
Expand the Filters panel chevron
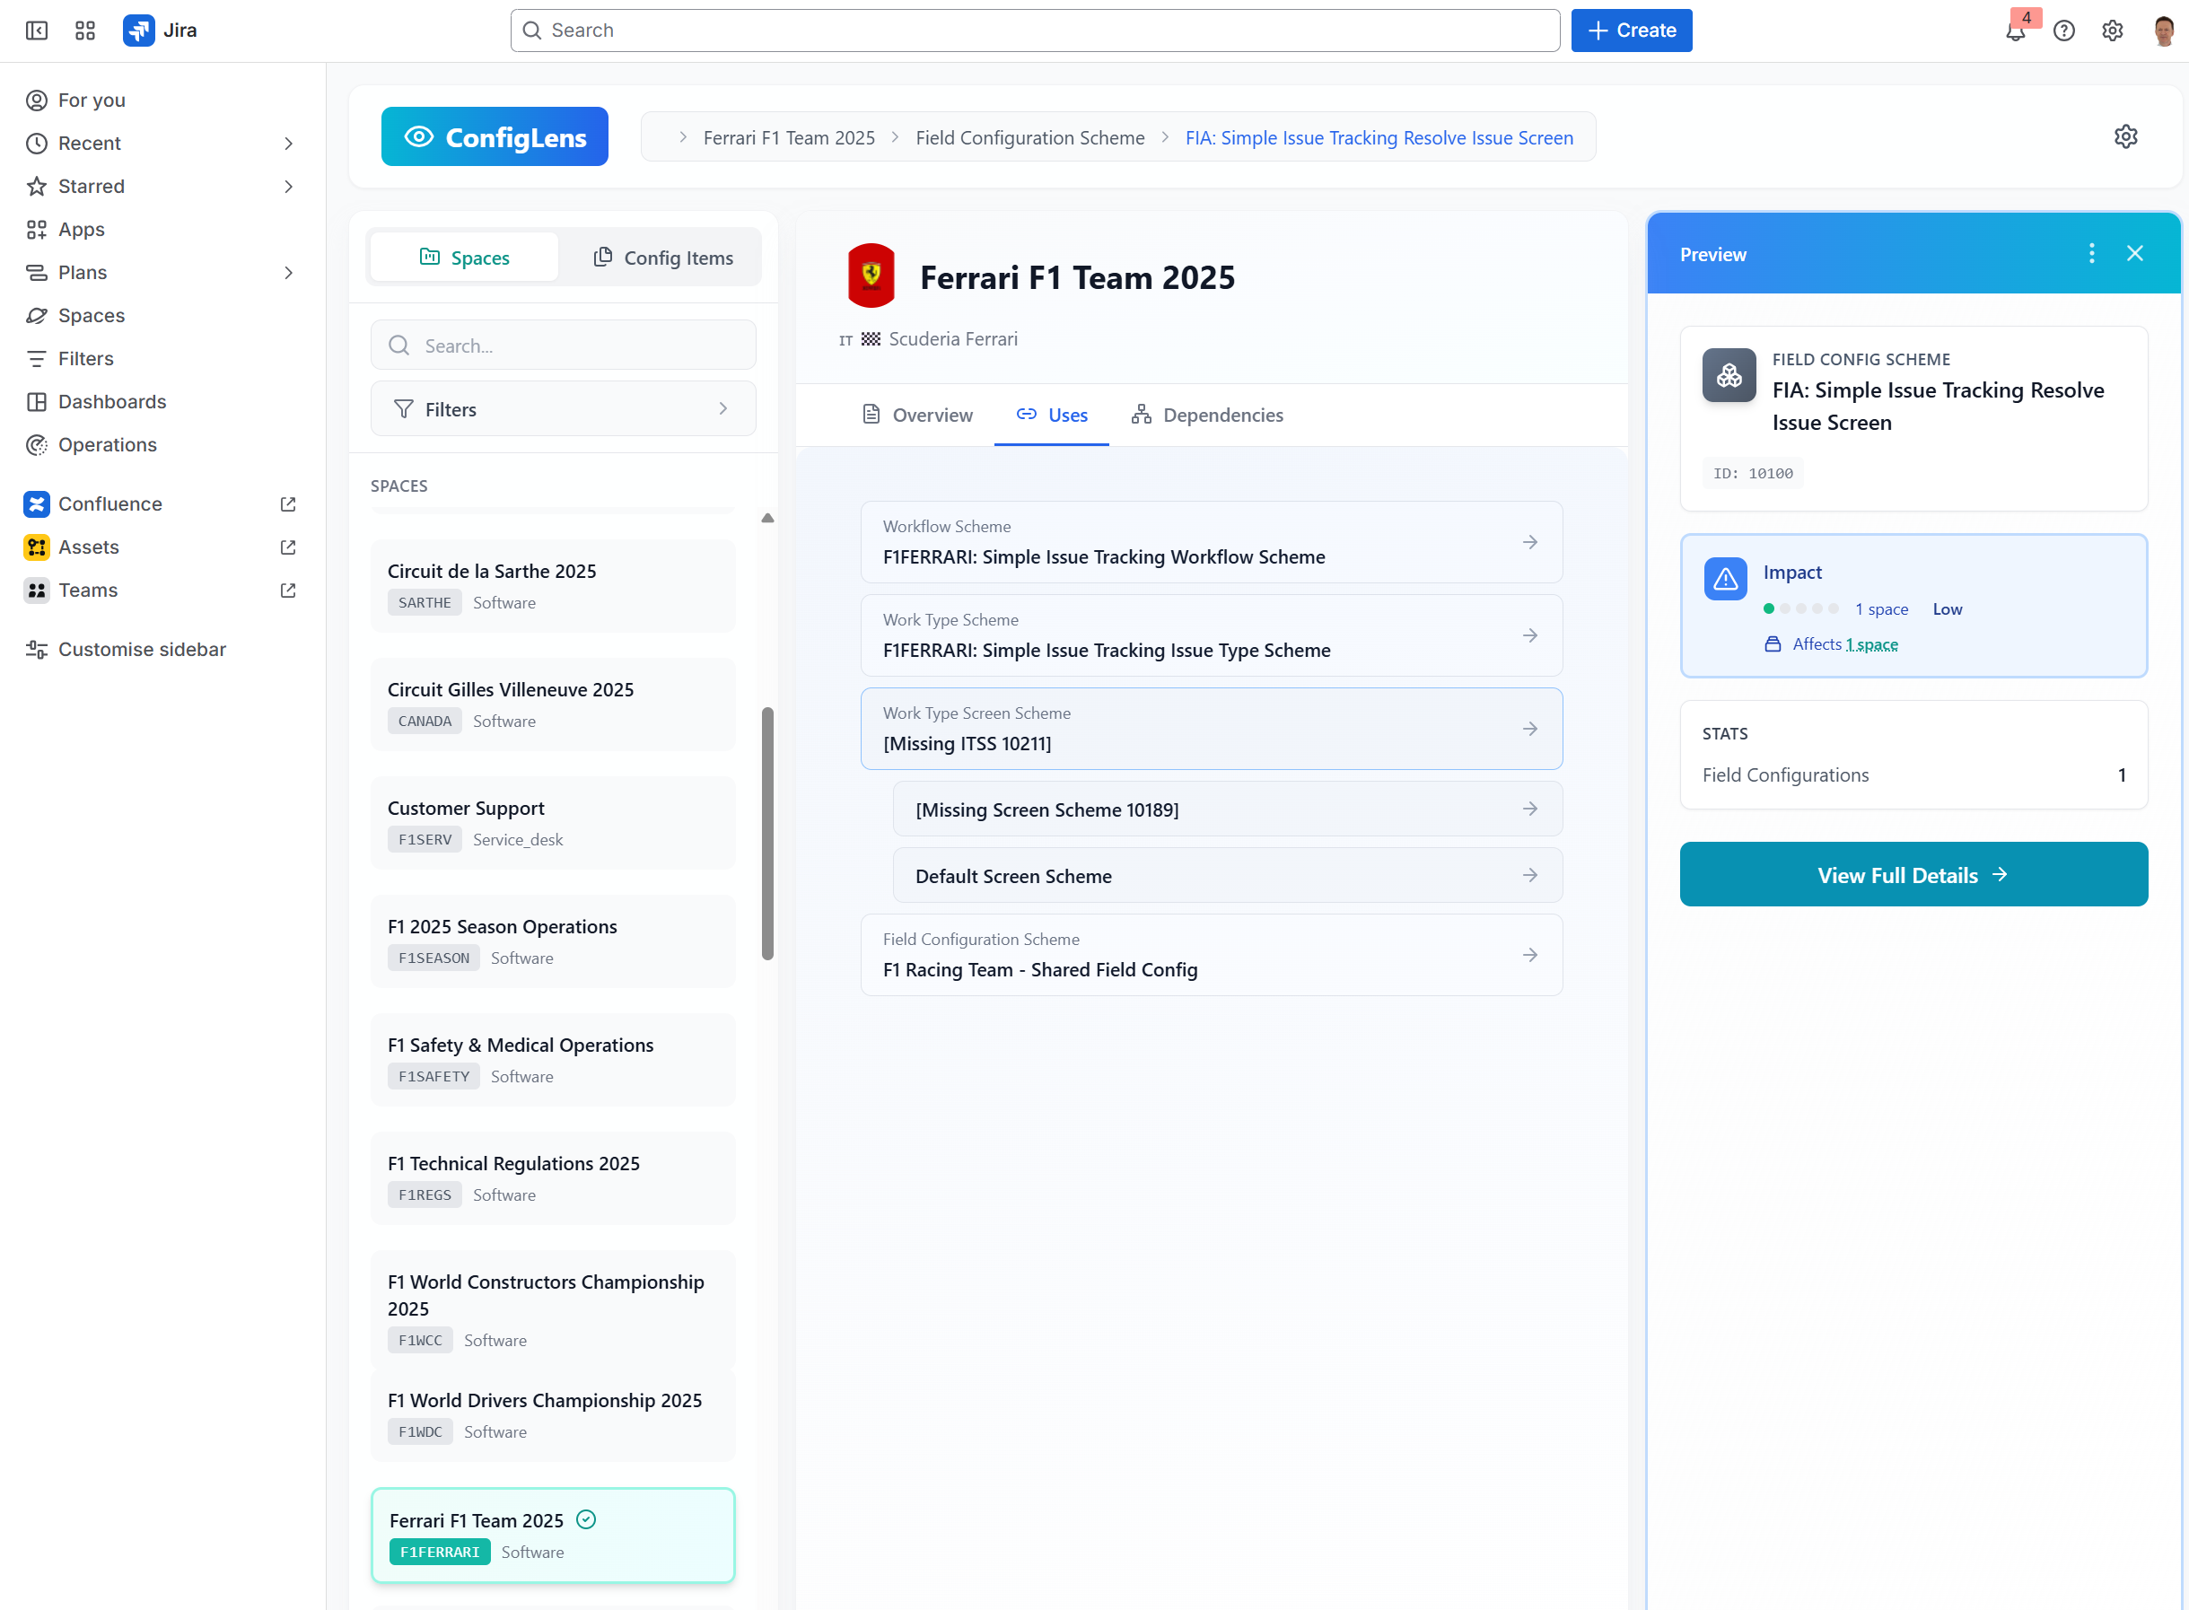(723, 409)
